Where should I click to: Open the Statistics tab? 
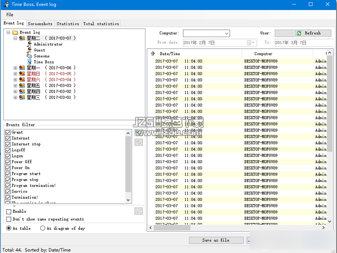68,24
